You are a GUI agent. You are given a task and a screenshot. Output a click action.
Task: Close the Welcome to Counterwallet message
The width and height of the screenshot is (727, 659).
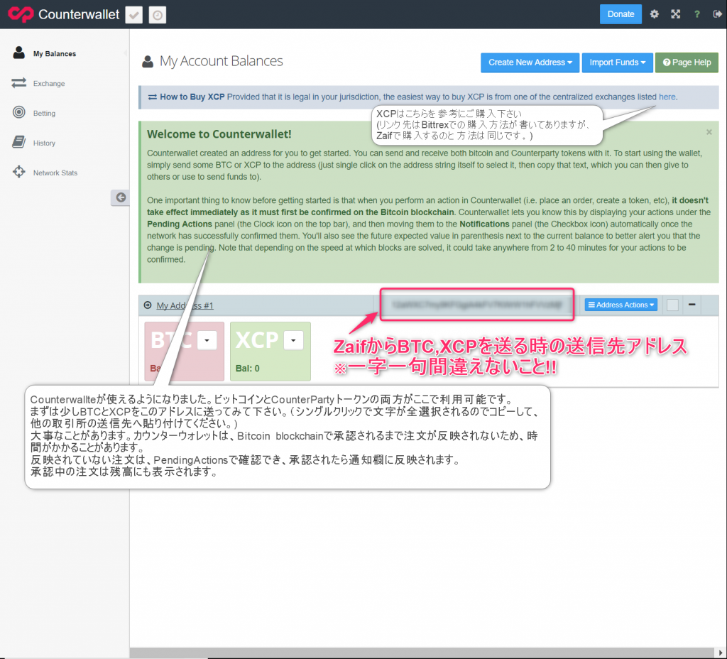tap(709, 132)
